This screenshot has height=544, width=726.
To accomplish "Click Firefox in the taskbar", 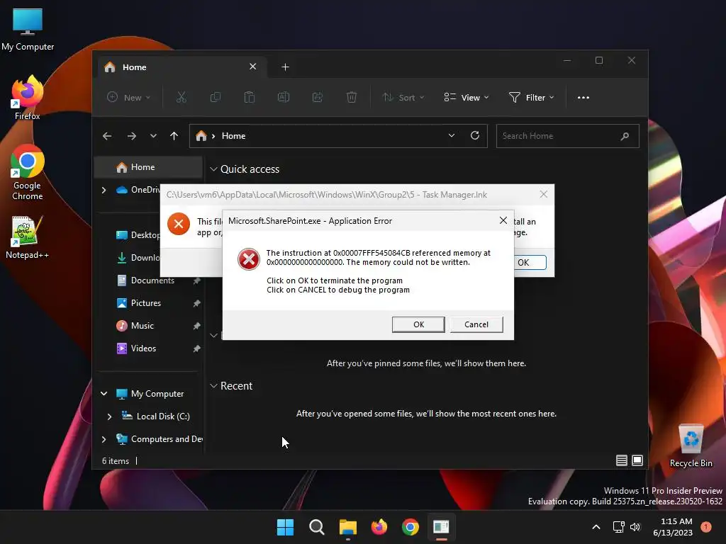I will click(379, 527).
